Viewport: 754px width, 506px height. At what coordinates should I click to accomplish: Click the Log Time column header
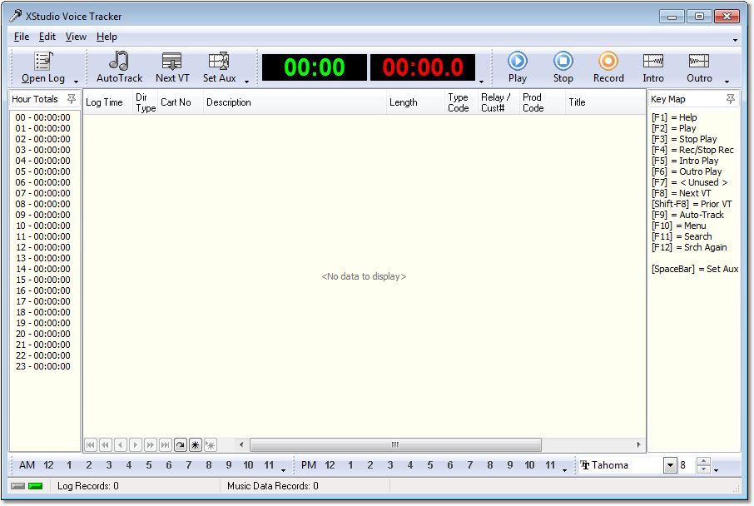(107, 102)
